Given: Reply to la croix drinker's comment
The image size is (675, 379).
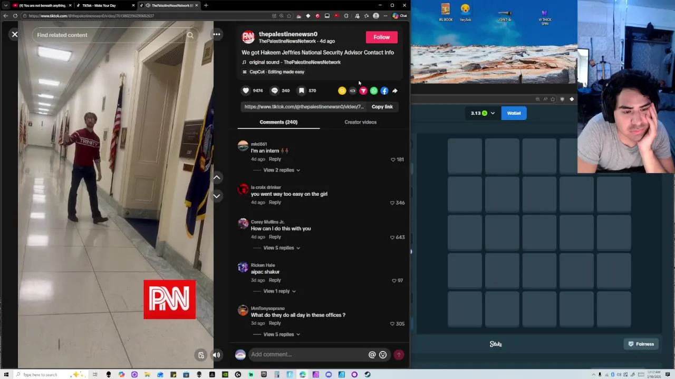Looking at the screenshot, I should pyautogui.click(x=275, y=202).
